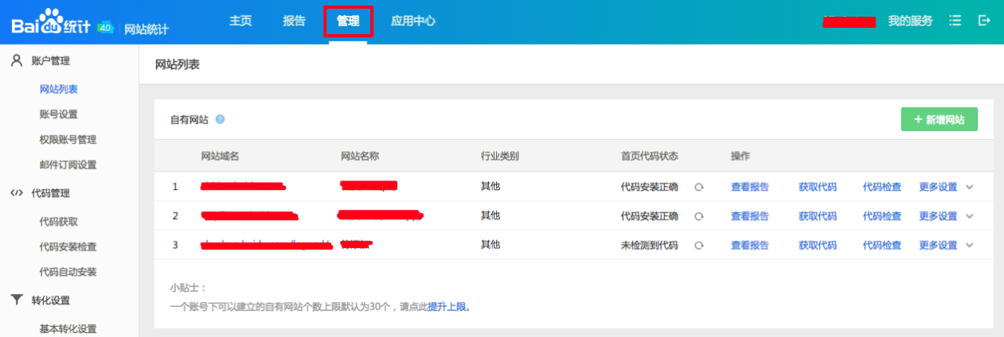Expand 更多设置 dropdown for row 1

click(969, 188)
